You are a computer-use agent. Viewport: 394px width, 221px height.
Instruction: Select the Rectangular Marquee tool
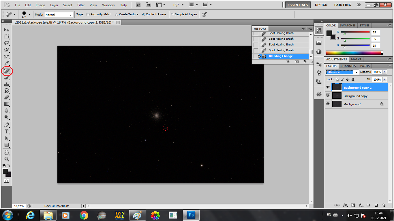[x=6, y=37]
